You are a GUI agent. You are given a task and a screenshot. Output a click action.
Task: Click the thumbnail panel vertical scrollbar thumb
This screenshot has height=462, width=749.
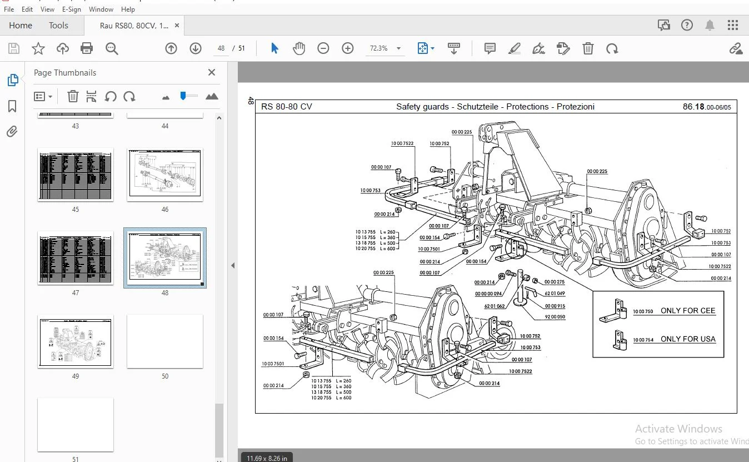219,430
